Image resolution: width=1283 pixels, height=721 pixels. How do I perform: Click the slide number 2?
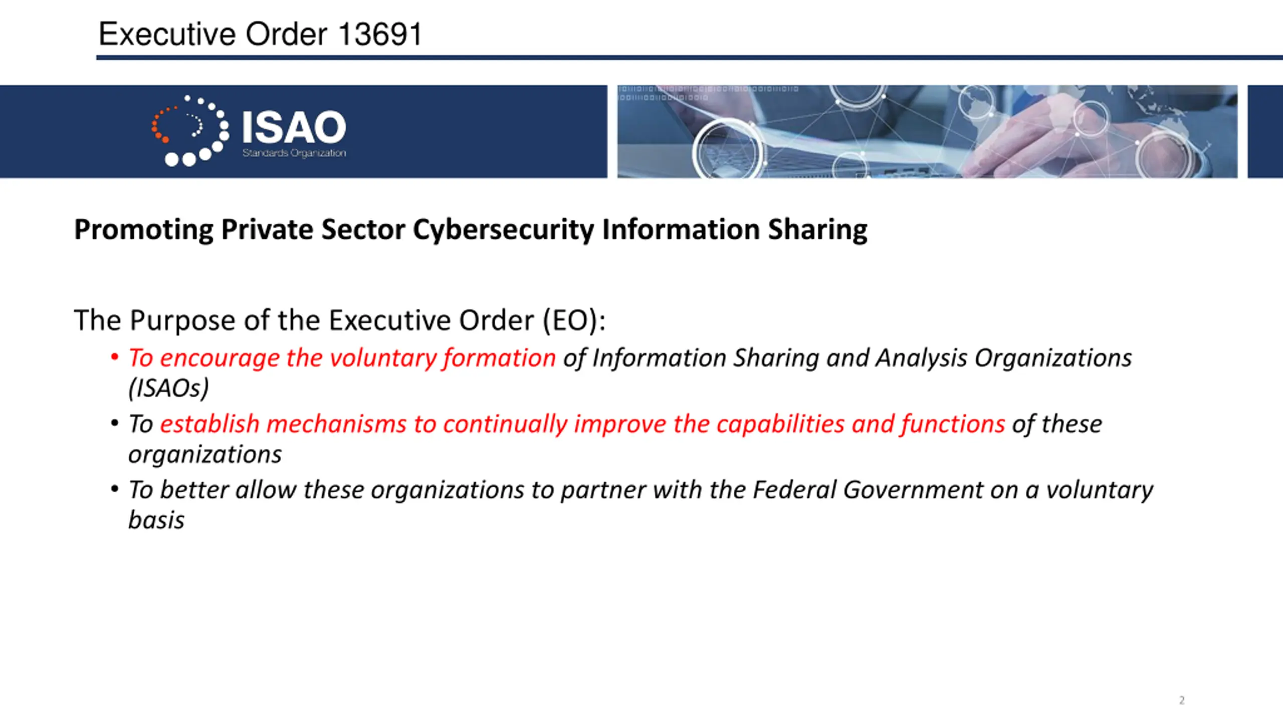[1182, 700]
